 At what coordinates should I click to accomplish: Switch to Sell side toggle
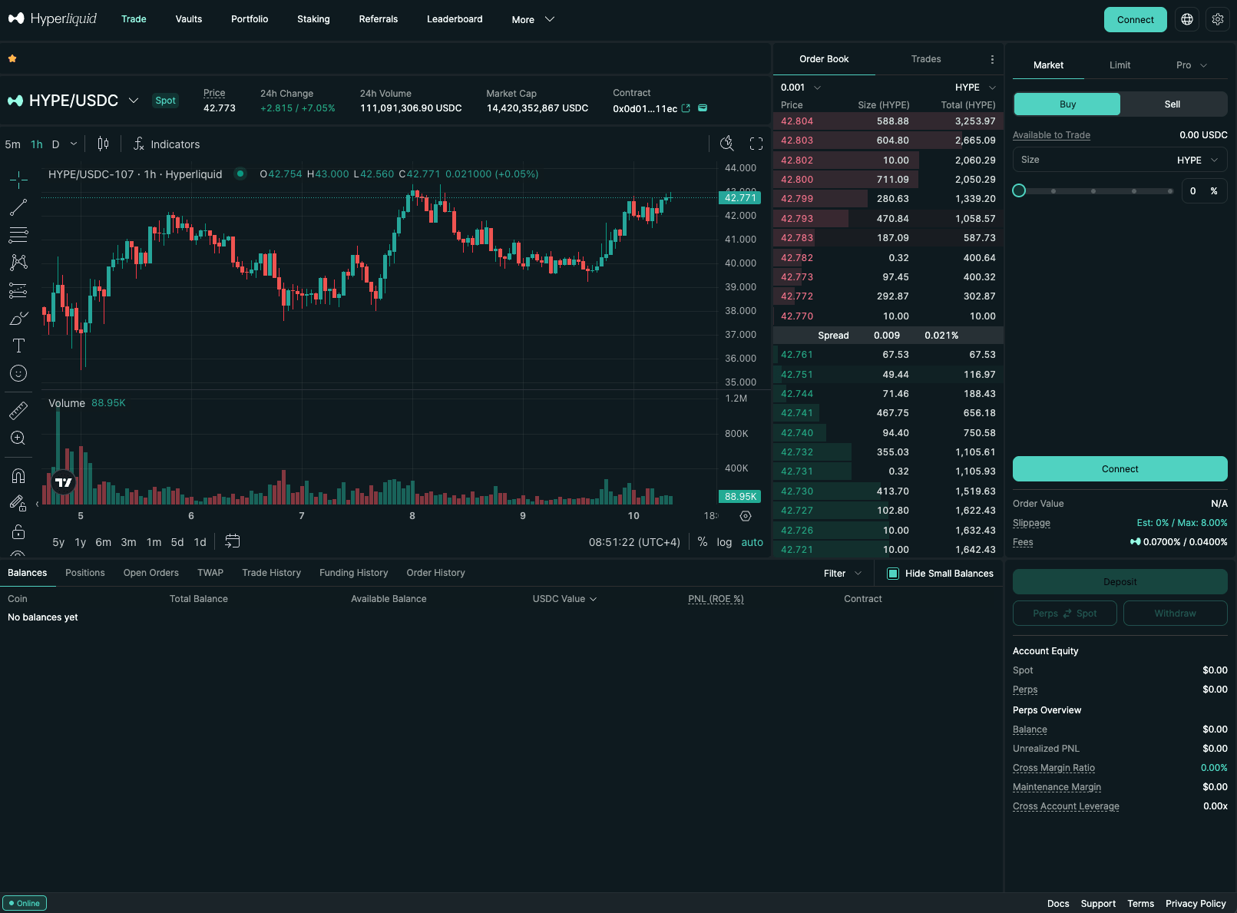pyautogui.click(x=1172, y=104)
